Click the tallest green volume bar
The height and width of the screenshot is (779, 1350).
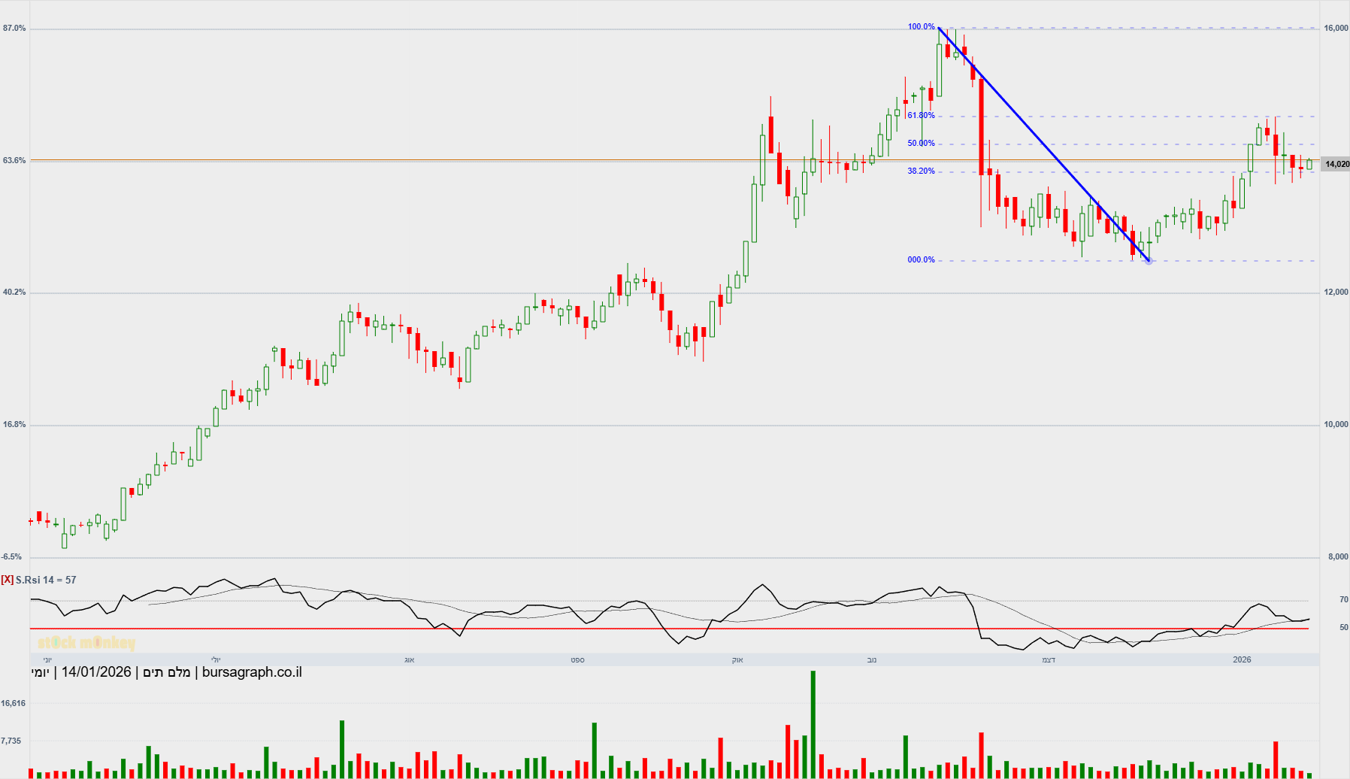point(813,725)
